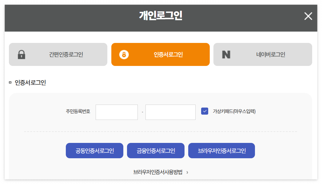Open 브라우저인증서로그인
Screen dimensions: 322x184
[221, 150]
